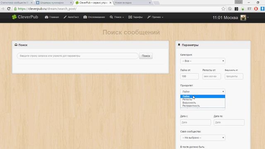The height and width of the screenshot is (149, 265).
Task: Choose Вирусность in priority list
Action: point(202,103)
